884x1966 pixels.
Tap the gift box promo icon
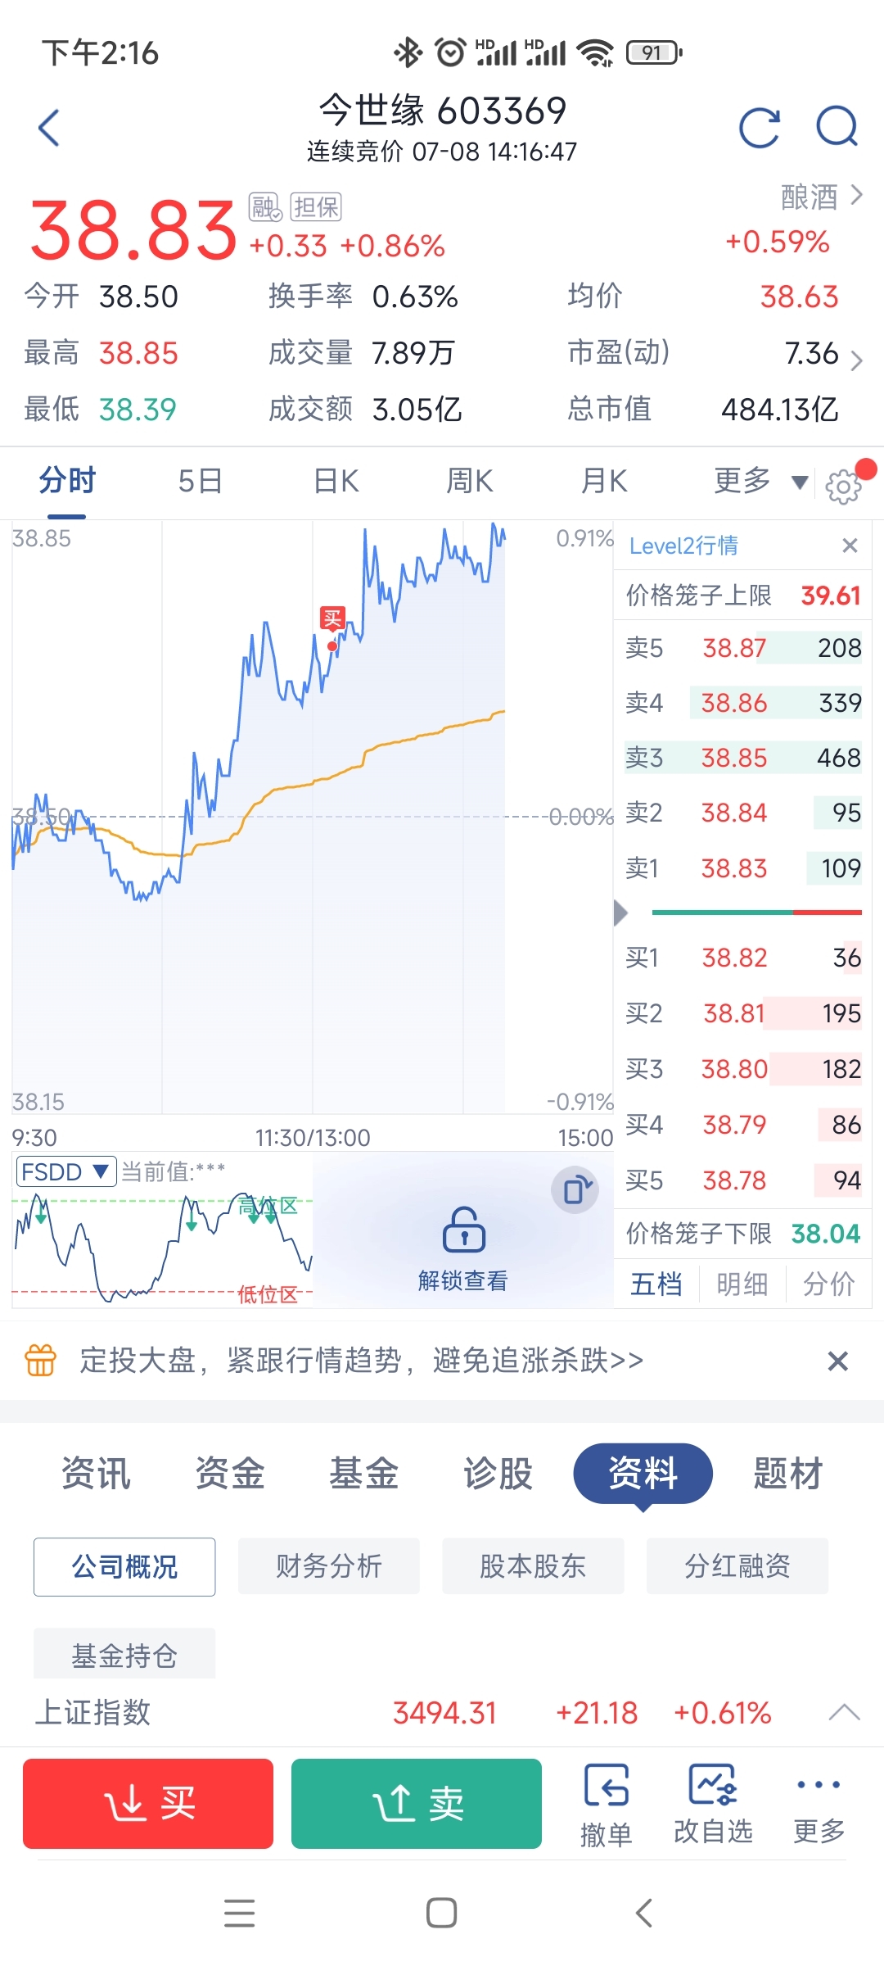coord(41,1361)
